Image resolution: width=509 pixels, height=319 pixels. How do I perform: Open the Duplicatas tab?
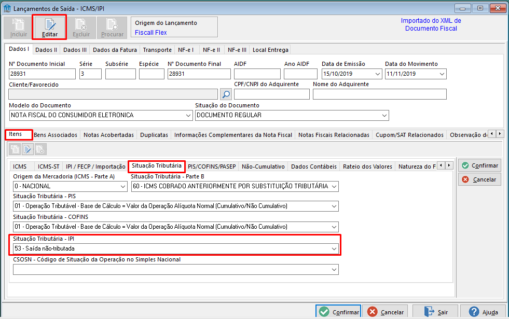(154, 135)
